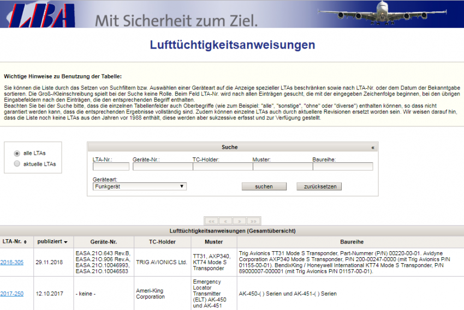Click the 'Lufttüchtigkeitsanweisungen (Gesamtübersicht)' table title
The width and height of the screenshot is (464, 310).
233,231
